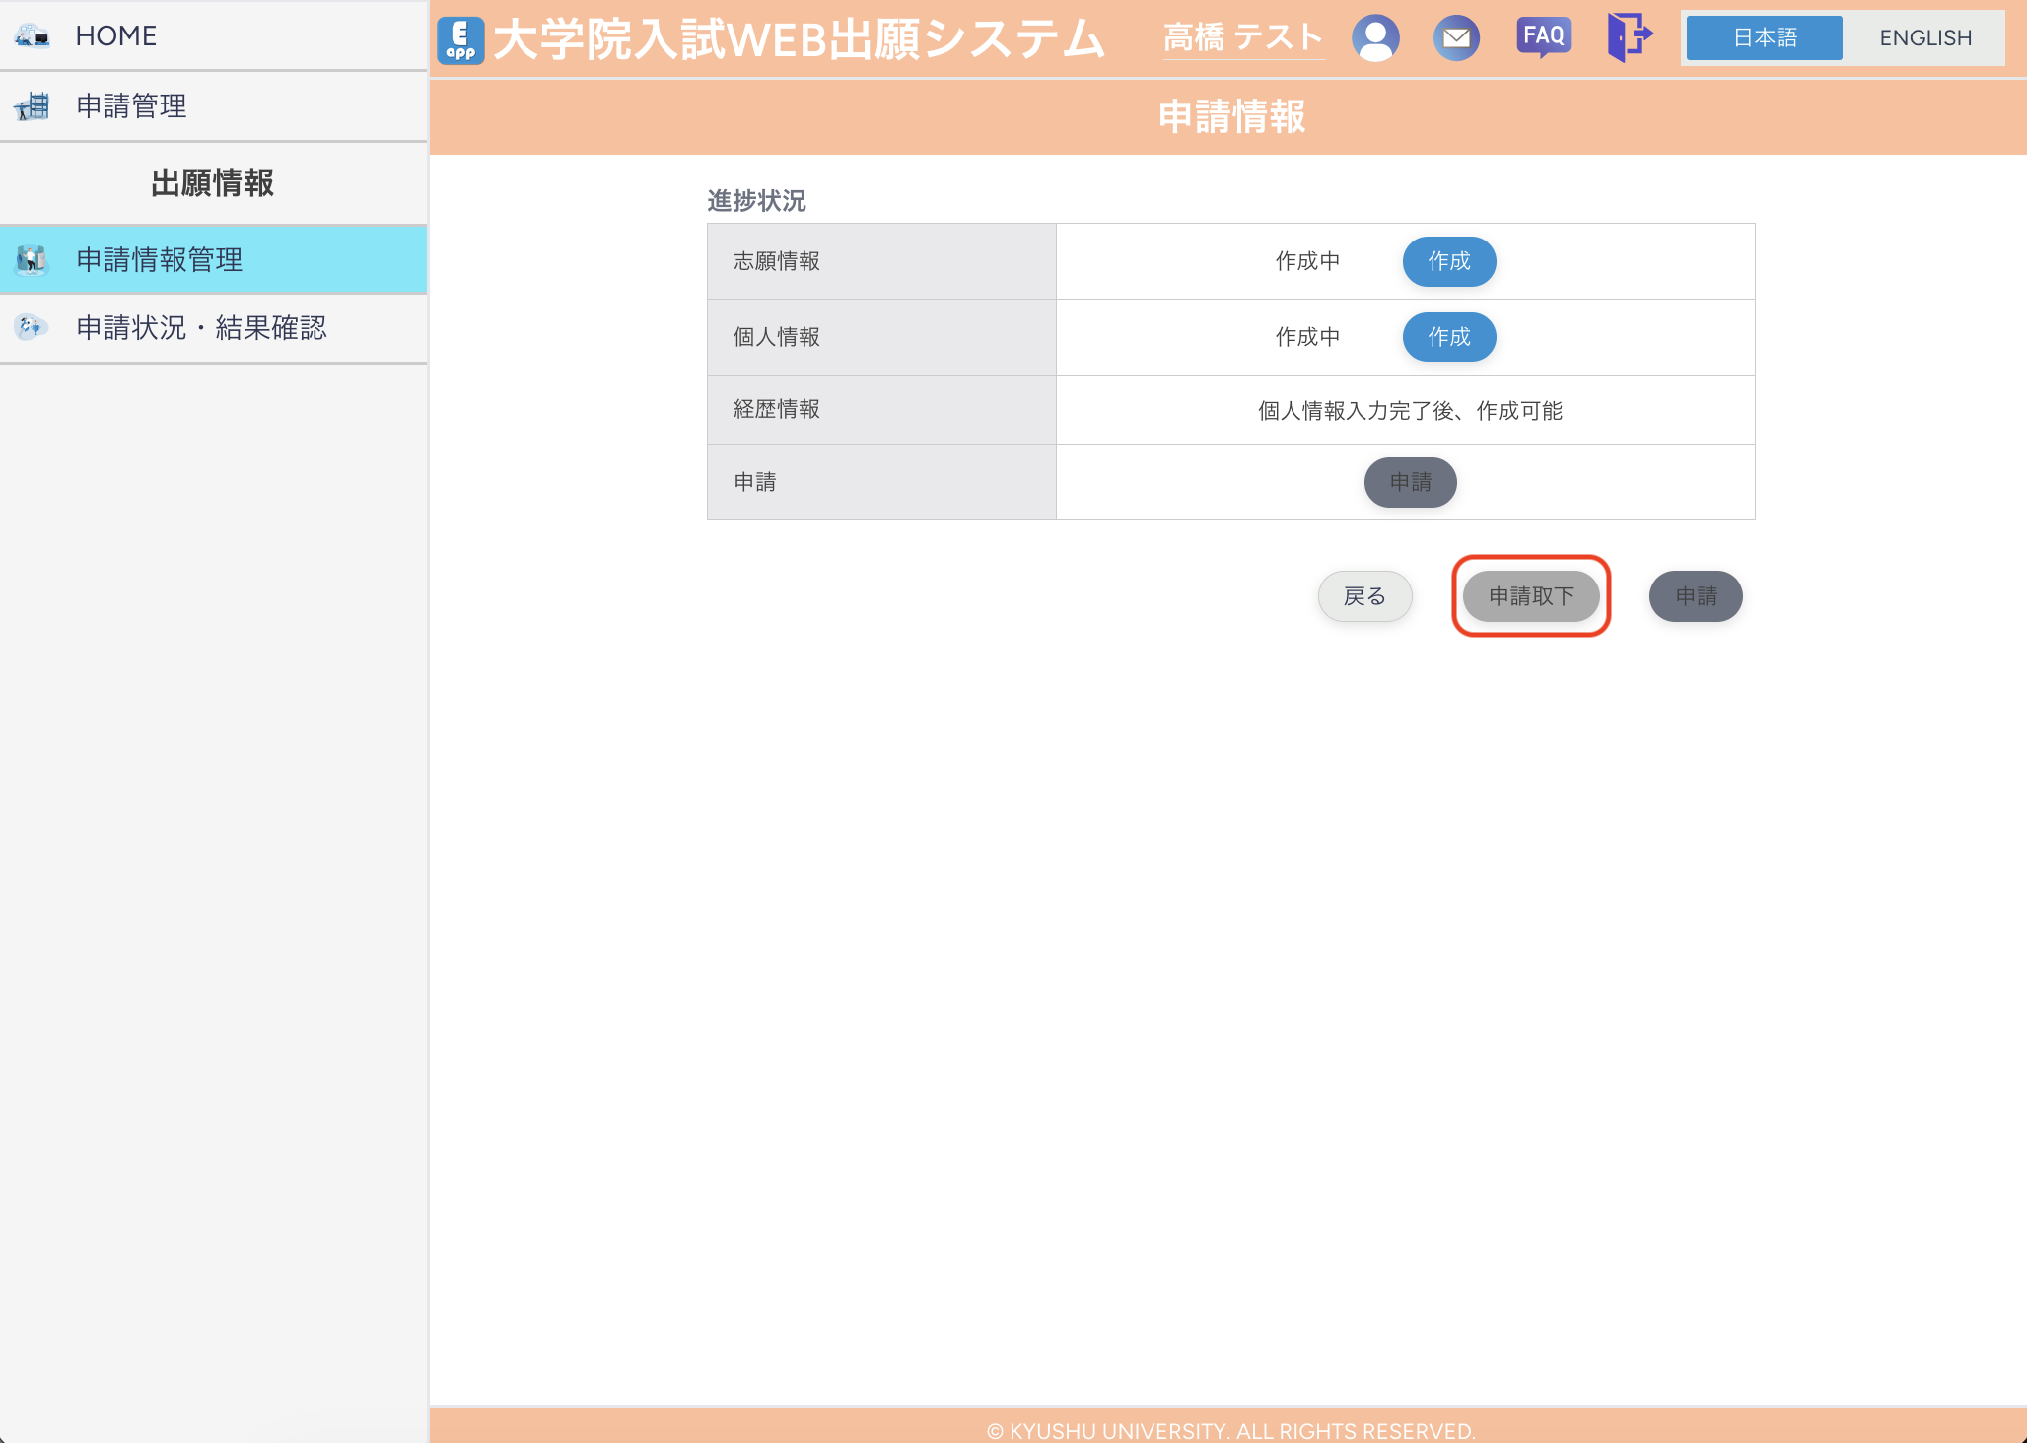Select the 出願情報 section header
The image size is (2027, 1443).
tap(213, 183)
